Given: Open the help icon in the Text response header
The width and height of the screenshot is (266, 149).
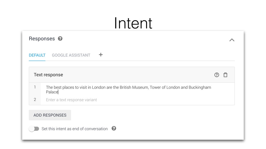Looking at the screenshot, I should (217, 75).
